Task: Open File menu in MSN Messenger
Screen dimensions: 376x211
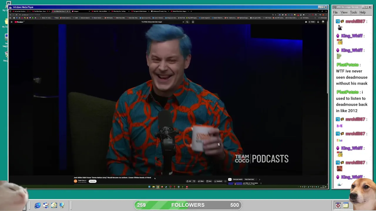Action: point(335,13)
